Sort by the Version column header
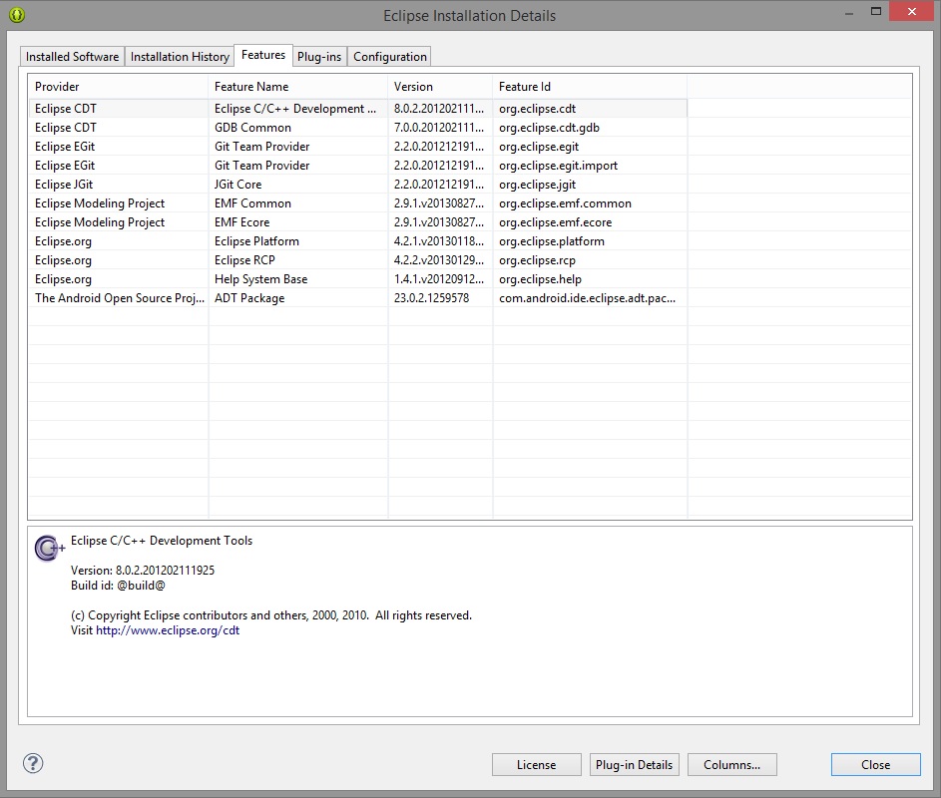 (440, 87)
